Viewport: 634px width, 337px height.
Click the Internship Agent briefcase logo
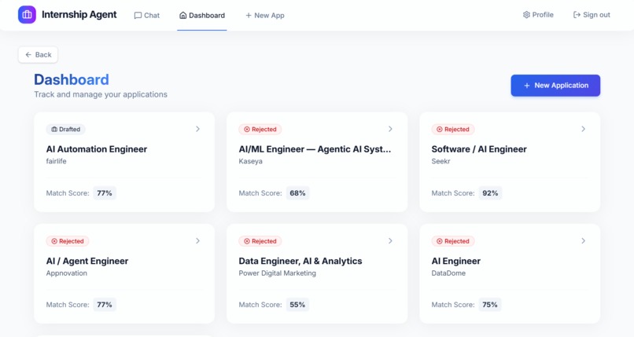pos(27,14)
